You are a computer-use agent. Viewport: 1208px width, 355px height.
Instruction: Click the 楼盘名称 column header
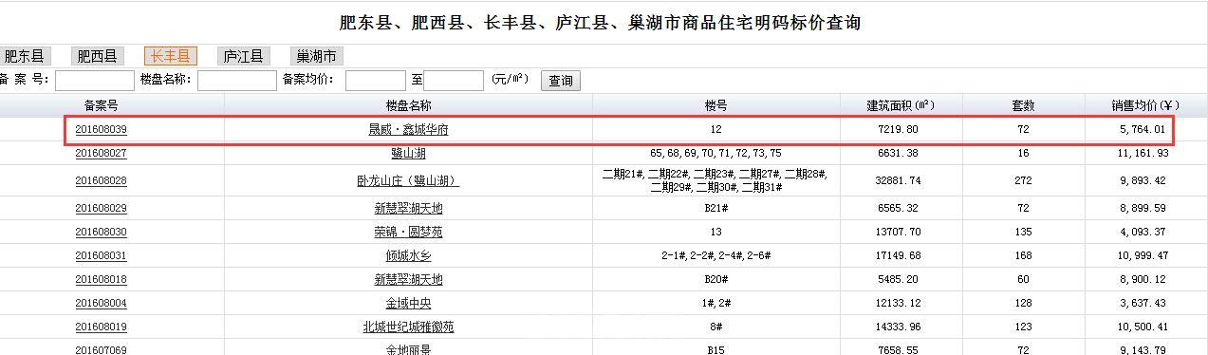coord(408,105)
